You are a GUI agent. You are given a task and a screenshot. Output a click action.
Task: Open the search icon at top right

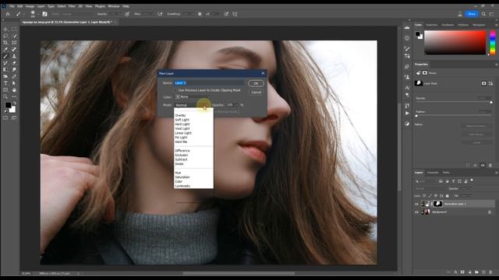point(483,14)
